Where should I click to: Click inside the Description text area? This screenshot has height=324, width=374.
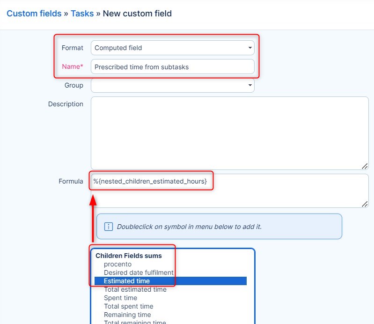coord(229,133)
